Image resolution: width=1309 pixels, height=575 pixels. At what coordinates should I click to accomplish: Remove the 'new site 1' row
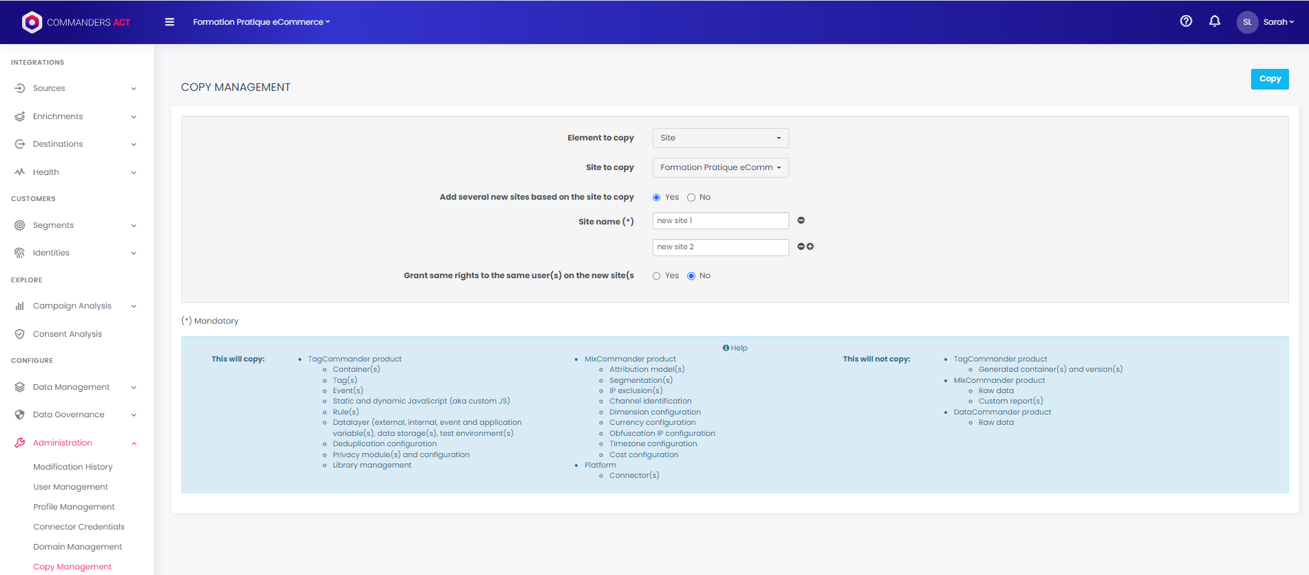[801, 220]
